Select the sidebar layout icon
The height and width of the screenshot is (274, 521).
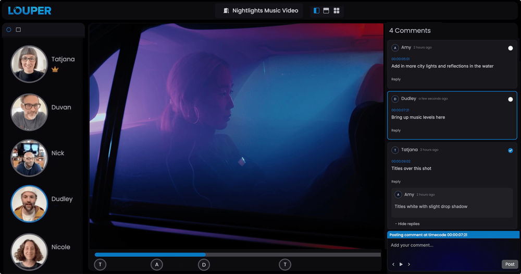pyautogui.click(x=316, y=10)
